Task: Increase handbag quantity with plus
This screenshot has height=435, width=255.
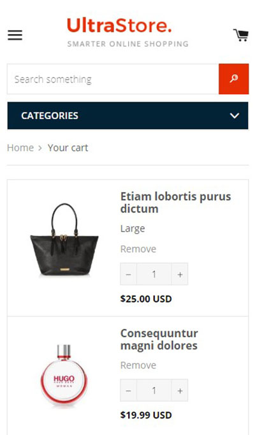Action: [180, 274]
